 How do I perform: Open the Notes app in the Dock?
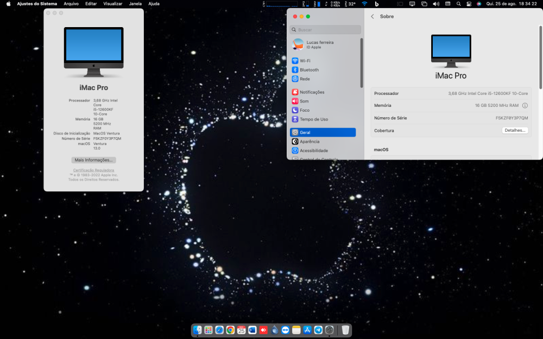point(296,330)
